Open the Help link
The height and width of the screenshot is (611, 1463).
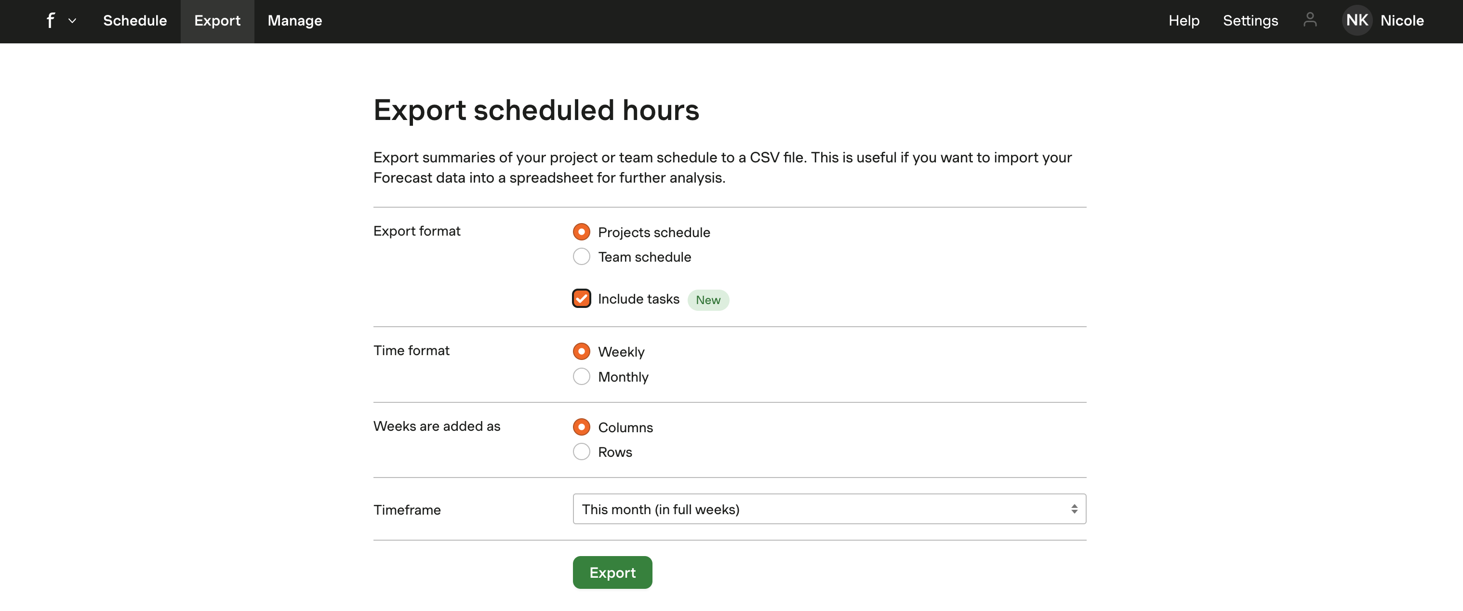point(1184,21)
